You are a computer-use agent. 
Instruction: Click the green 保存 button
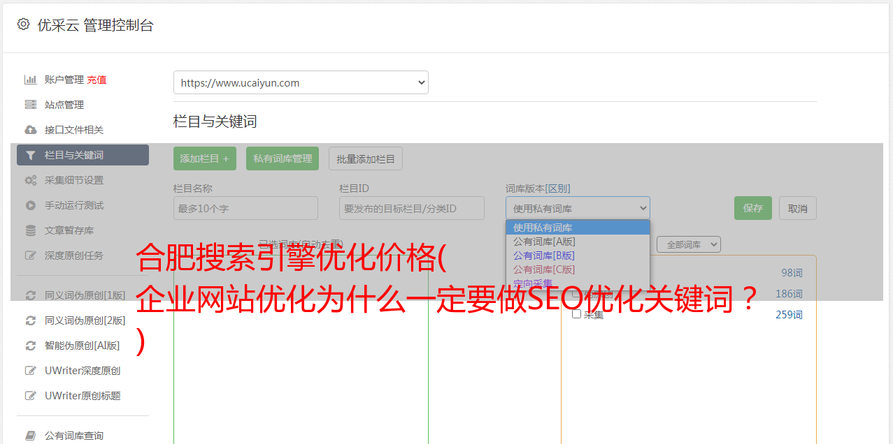point(753,208)
